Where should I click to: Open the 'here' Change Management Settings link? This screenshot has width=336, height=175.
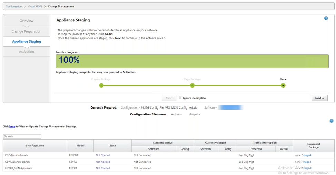tap(12, 126)
